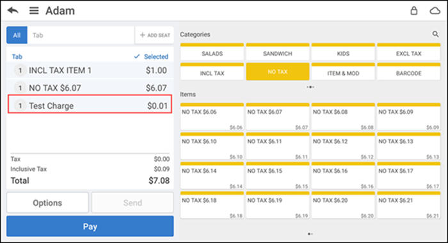Click the cloud sync icon

[435, 11]
